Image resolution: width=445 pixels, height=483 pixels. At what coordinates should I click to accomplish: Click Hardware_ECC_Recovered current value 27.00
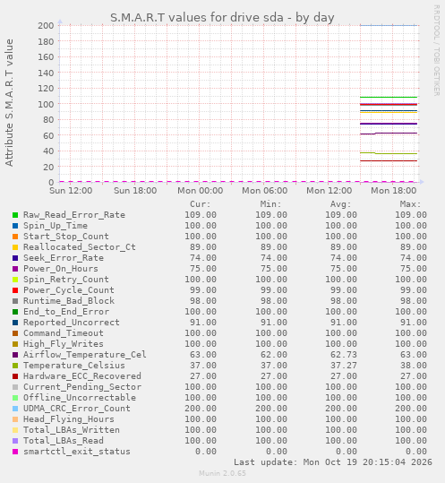click(x=203, y=376)
